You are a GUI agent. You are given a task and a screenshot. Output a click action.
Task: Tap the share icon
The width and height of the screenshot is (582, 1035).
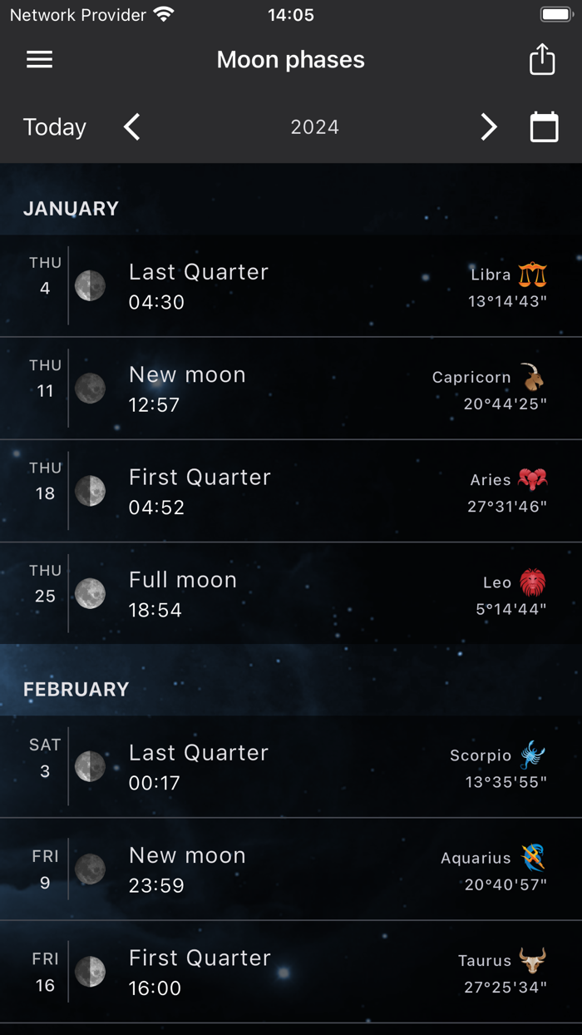point(542,59)
